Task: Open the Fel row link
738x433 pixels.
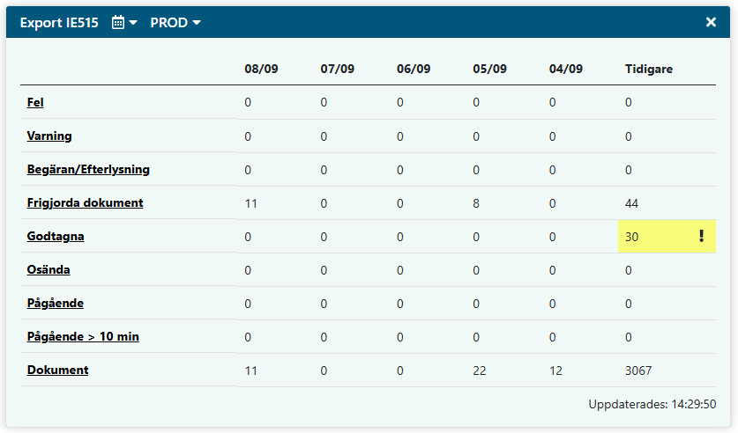Action: (x=35, y=103)
